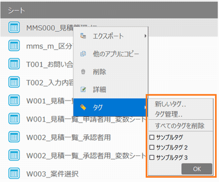Screen dimensions: 219x182
Task: Expand the エクスポート submenu arrow
Action: 146,36
